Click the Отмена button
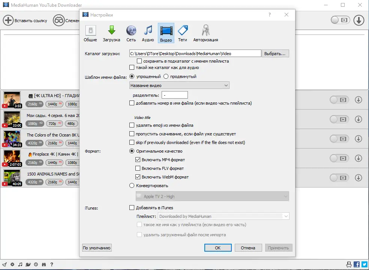This screenshot has height=270, width=369. 248,247
